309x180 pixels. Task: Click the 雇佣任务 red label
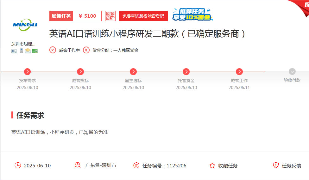coord(61,16)
